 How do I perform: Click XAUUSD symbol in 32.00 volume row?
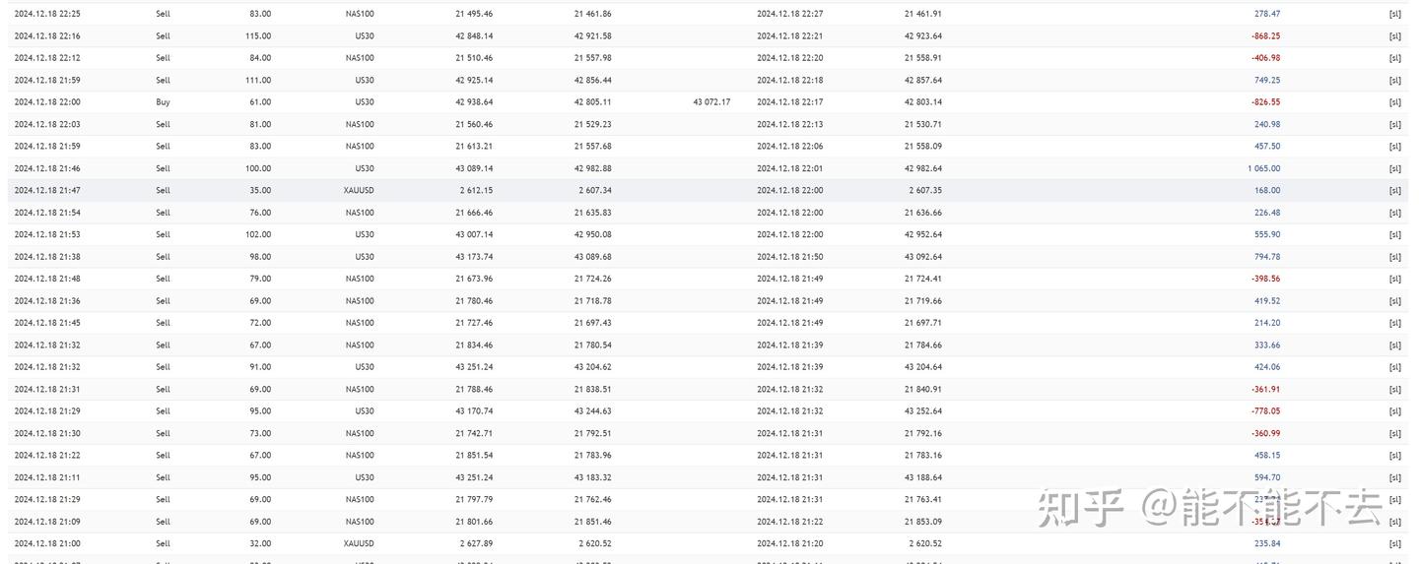click(360, 543)
